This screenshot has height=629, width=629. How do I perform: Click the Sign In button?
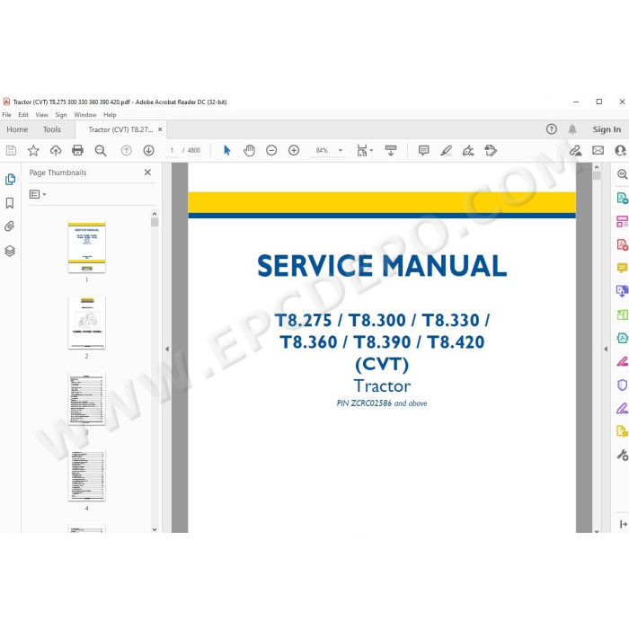[607, 129]
